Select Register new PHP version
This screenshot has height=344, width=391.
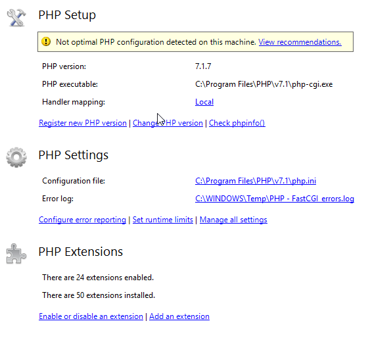coord(83,123)
